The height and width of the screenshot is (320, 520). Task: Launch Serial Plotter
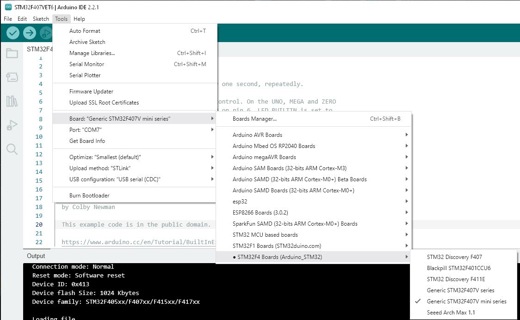point(134,75)
